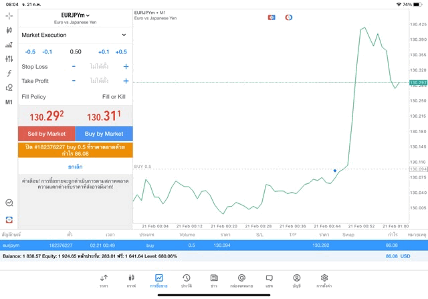Image resolution: width=428 pixels, height=299 pixels.
Task: Decrease the volume by 0.5
Action: [x=30, y=52]
